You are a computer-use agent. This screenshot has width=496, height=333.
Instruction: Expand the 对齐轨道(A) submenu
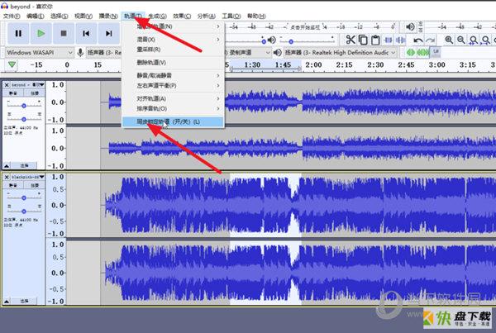tap(173, 98)
